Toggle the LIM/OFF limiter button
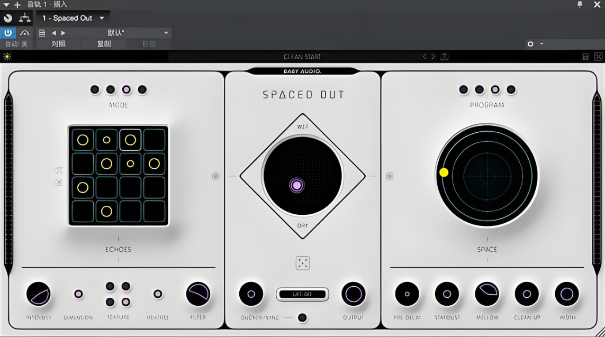The width and height of the screenshot is (605, 337). click(303, 294)
